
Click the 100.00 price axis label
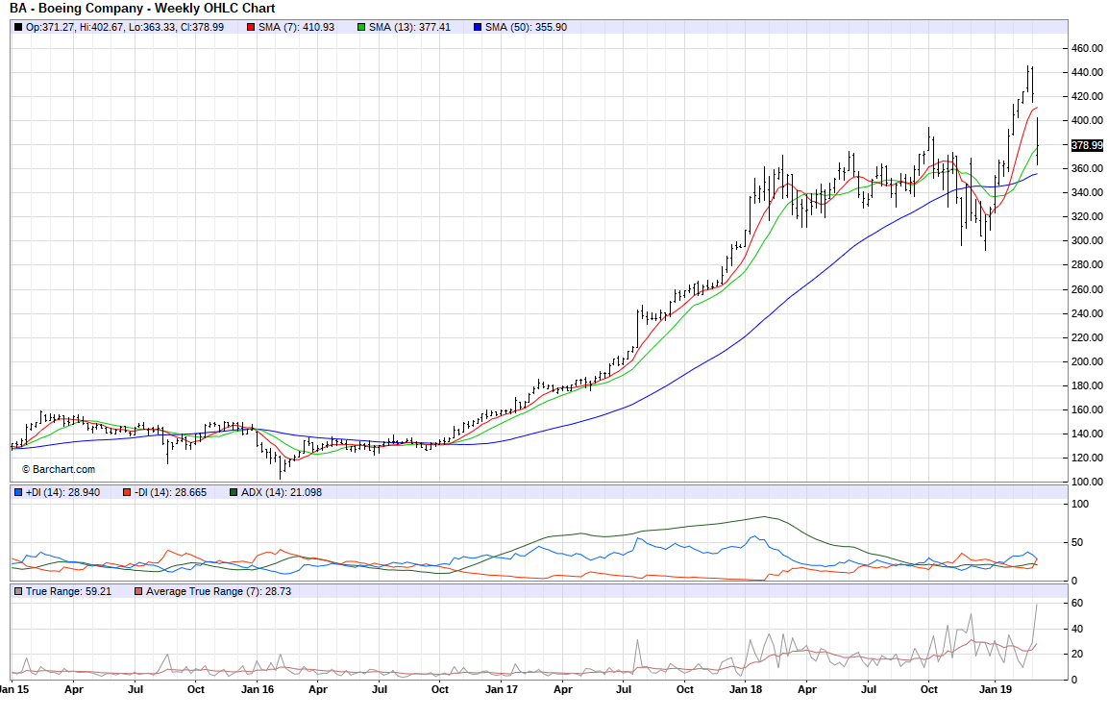pos(1087,483)
